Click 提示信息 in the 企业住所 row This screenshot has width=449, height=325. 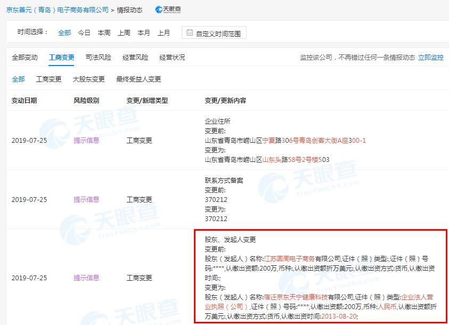click(86, 140)
